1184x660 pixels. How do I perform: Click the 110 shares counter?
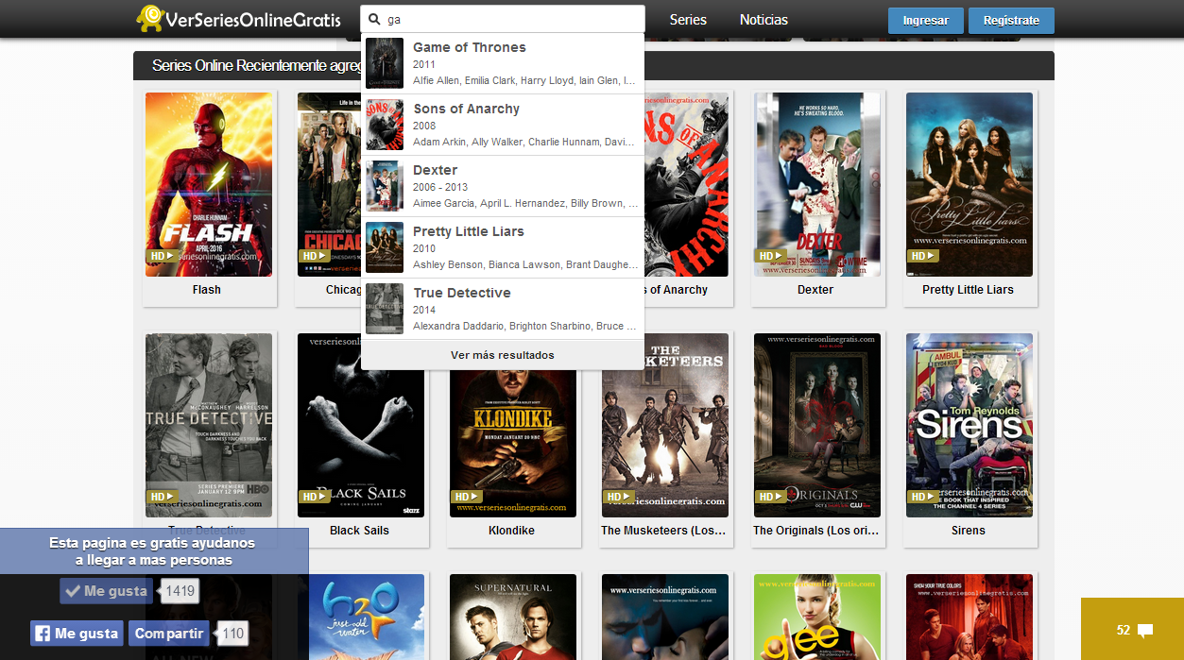(232, 634)
